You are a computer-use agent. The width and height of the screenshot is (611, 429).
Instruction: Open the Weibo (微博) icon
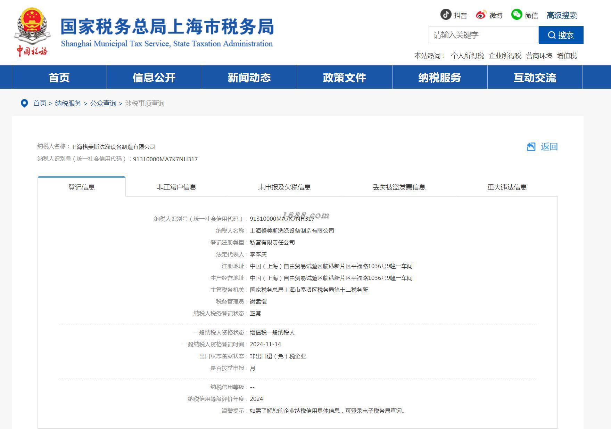(x=481, y=15)
